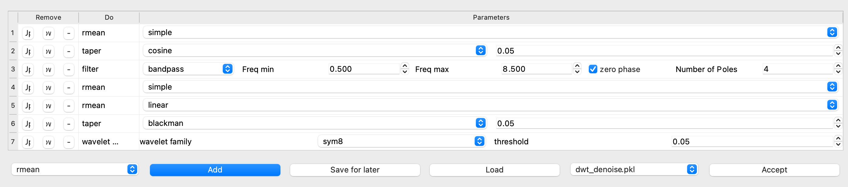Click the blackman taper 0.05 value field
The width and height of the screenshot is (848, 187).
[664, 123]
